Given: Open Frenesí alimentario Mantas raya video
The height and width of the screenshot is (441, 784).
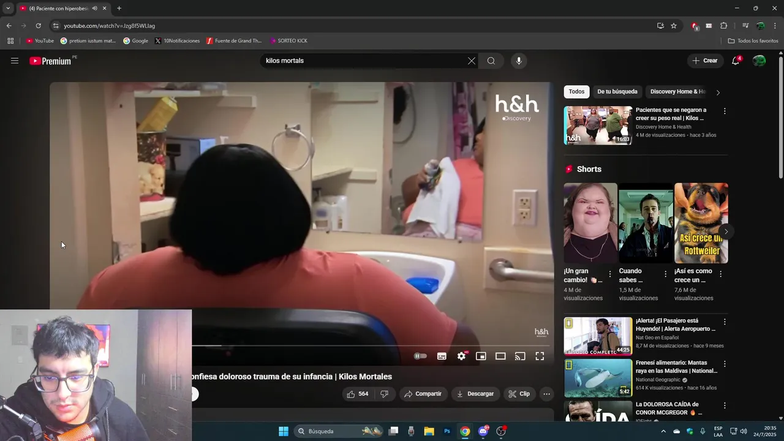Looking at the screenshot, I should tap(598, 378).
